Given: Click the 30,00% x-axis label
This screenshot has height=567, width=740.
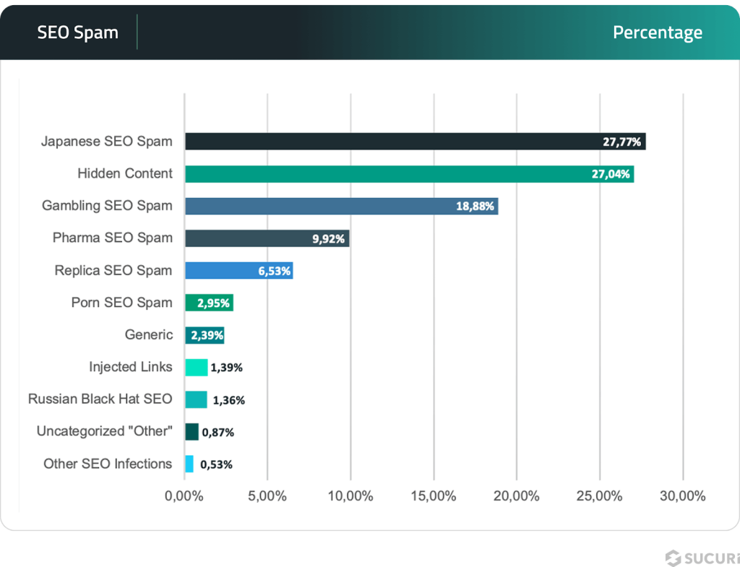Looking at the screenshot, I should (682, 496).
